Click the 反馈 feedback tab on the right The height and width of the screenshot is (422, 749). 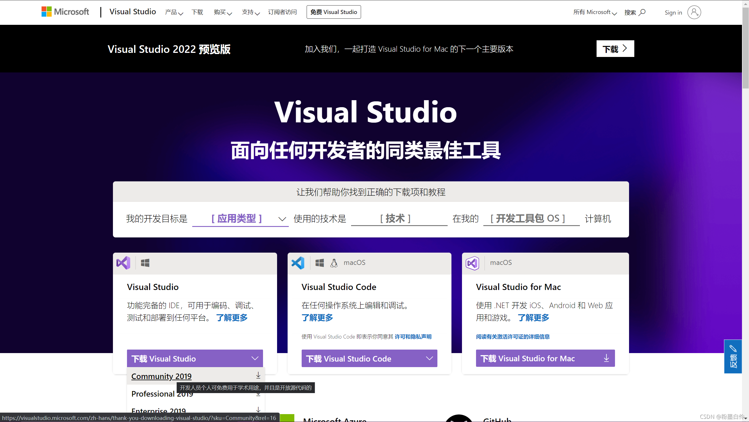click(x=733, y=357)
